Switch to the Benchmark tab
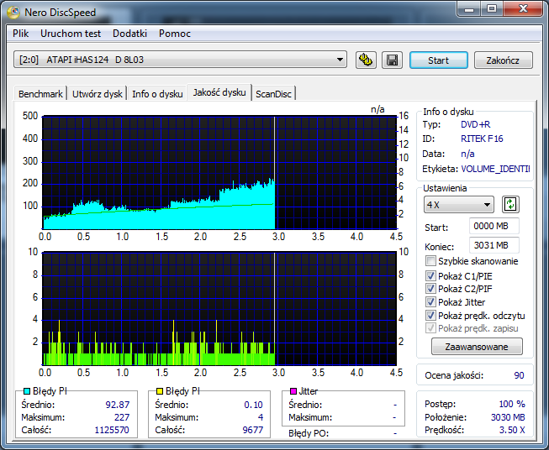 point(40,94)
